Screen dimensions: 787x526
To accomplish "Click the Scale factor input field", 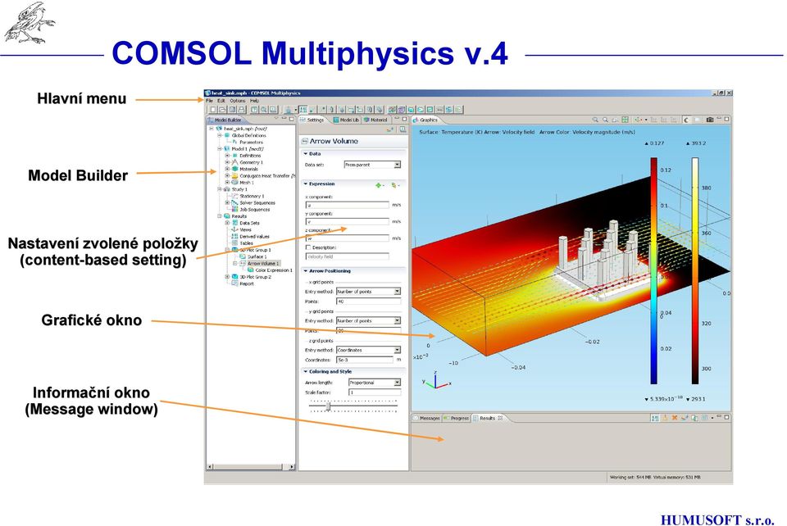I will point(375,392).
